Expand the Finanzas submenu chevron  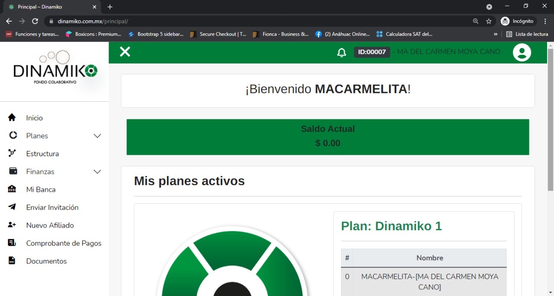pyautogui.click(x=97, y=172)
